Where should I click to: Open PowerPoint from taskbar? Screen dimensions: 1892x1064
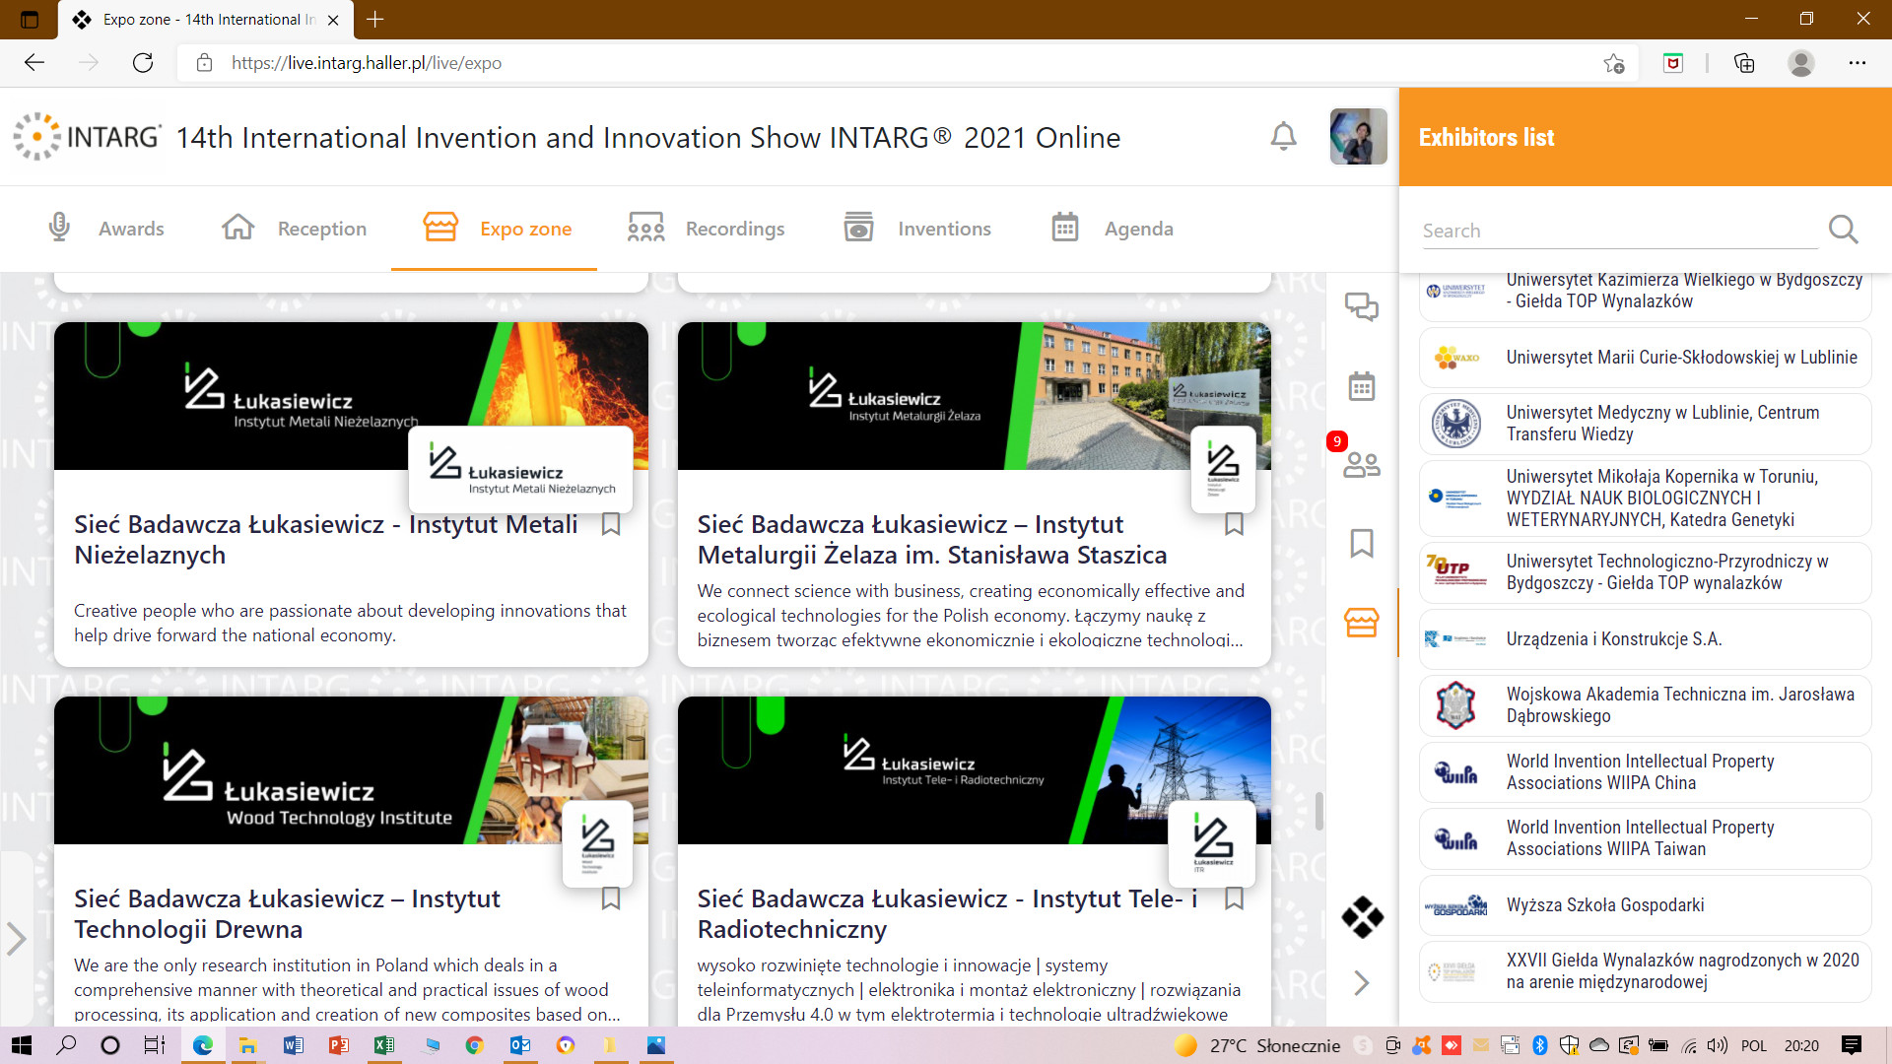338,1045
